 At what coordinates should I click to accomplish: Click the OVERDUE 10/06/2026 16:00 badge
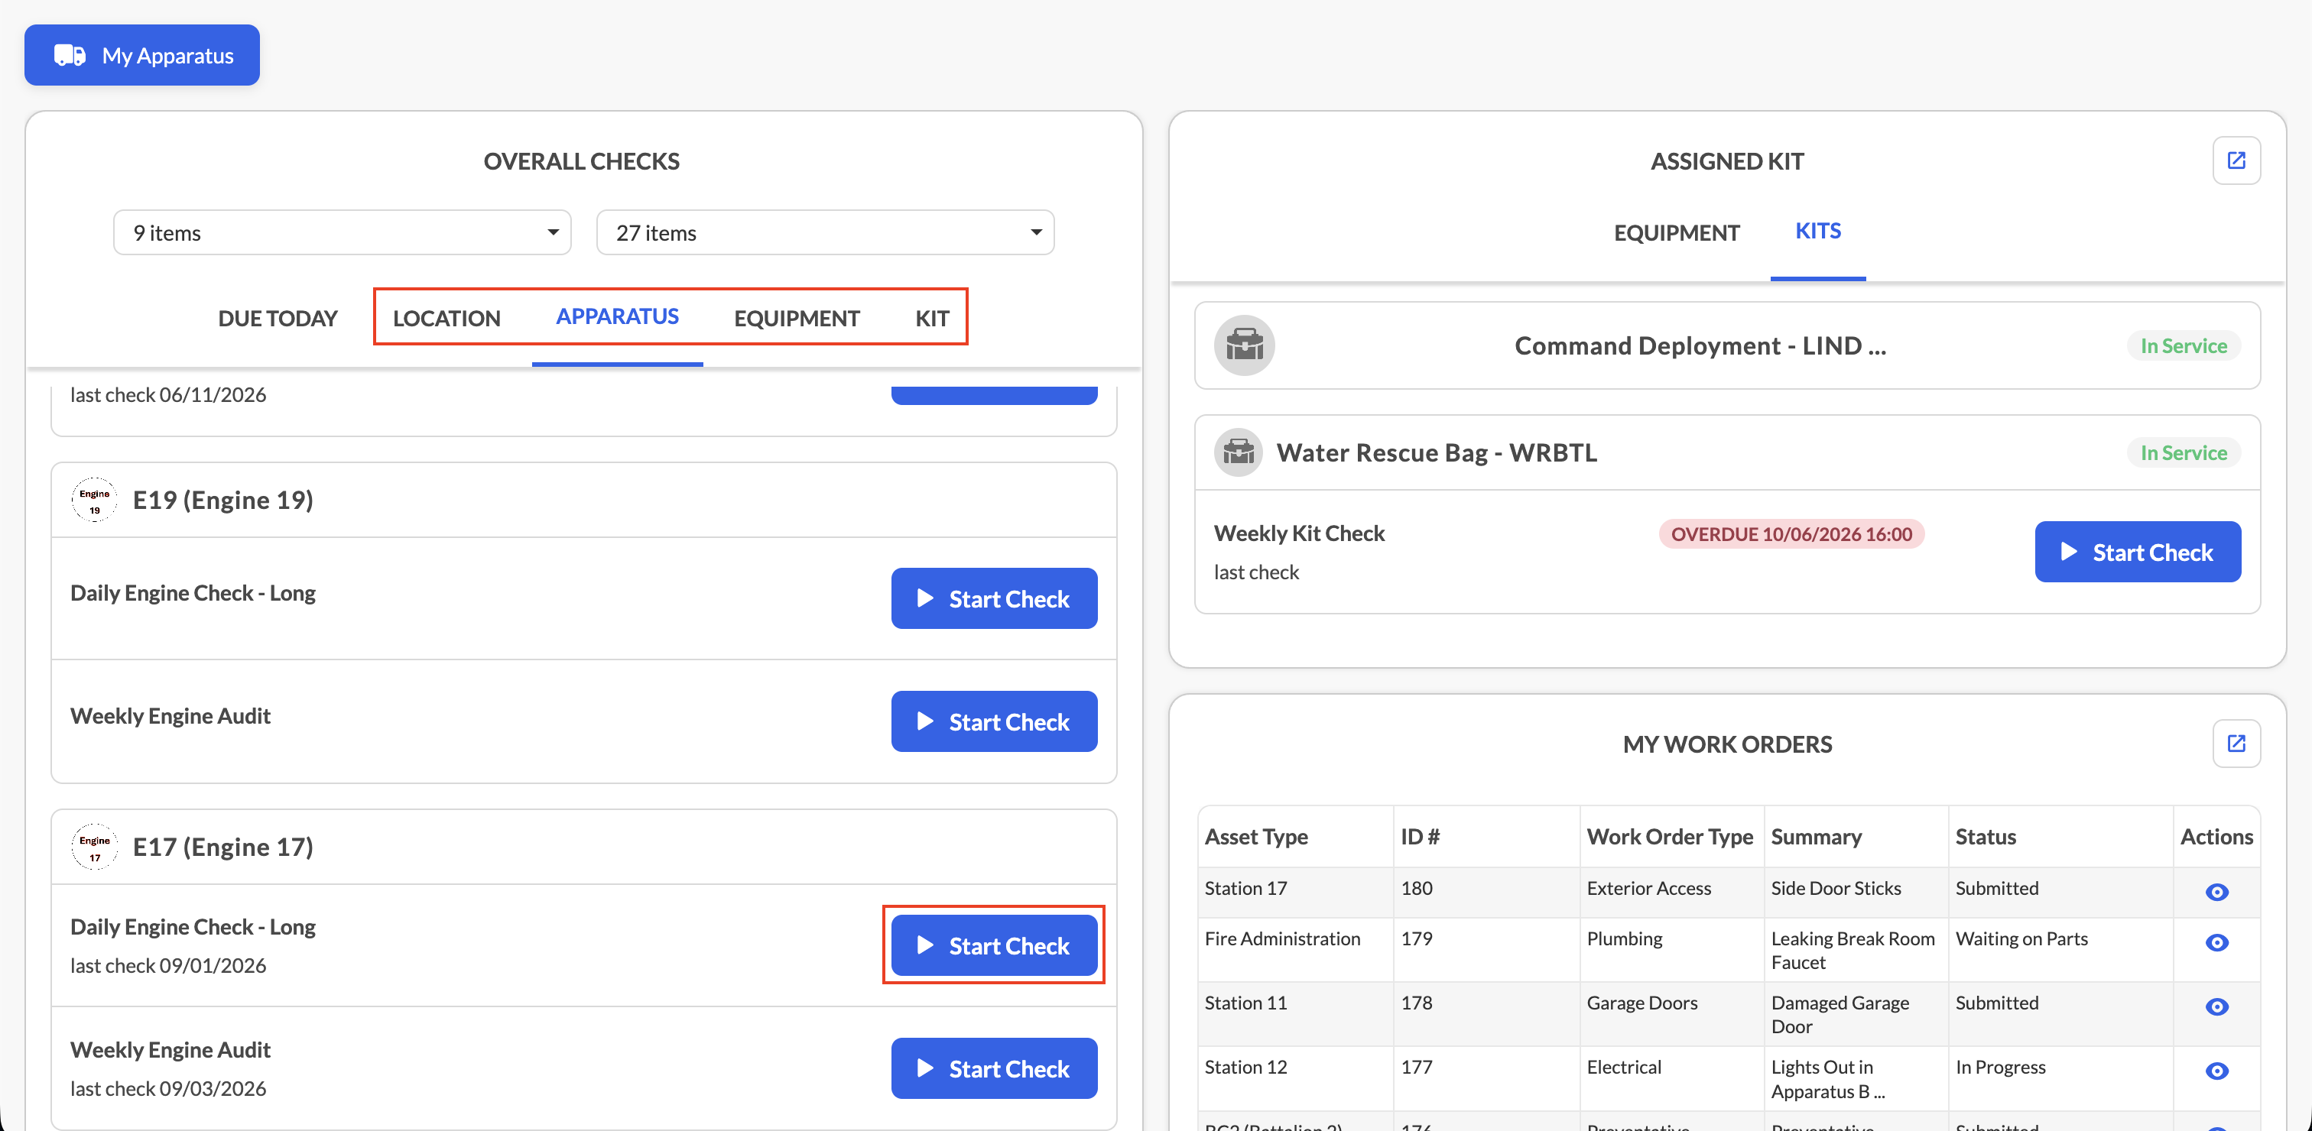click(1791, 533)
